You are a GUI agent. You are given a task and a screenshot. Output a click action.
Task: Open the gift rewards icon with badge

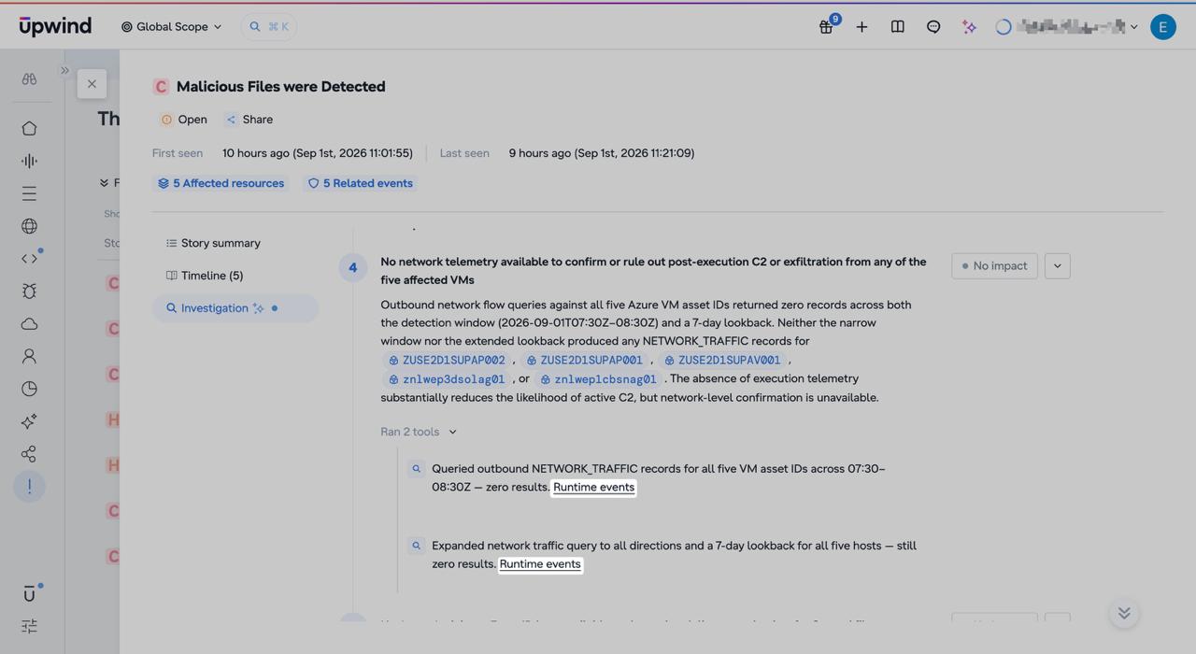click(x=827, y=26)
